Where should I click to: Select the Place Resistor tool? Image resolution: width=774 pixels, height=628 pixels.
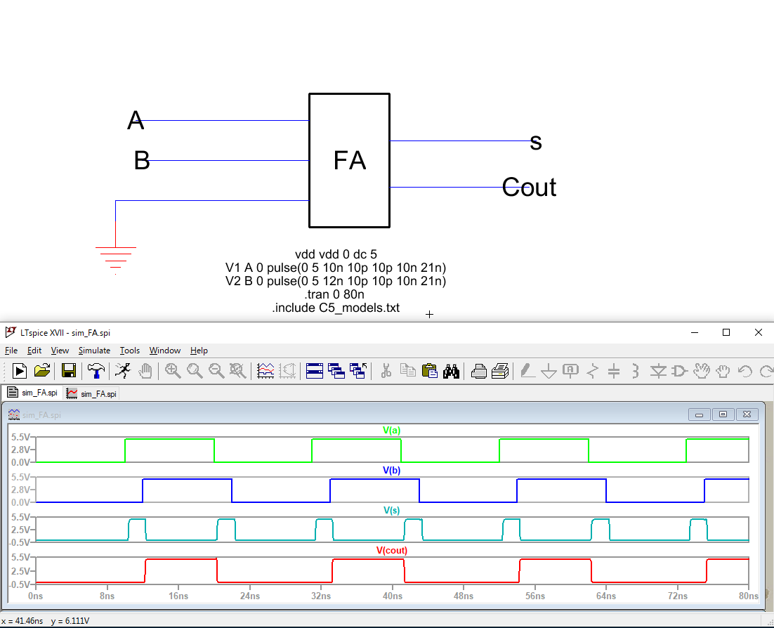tap(592, 371)
